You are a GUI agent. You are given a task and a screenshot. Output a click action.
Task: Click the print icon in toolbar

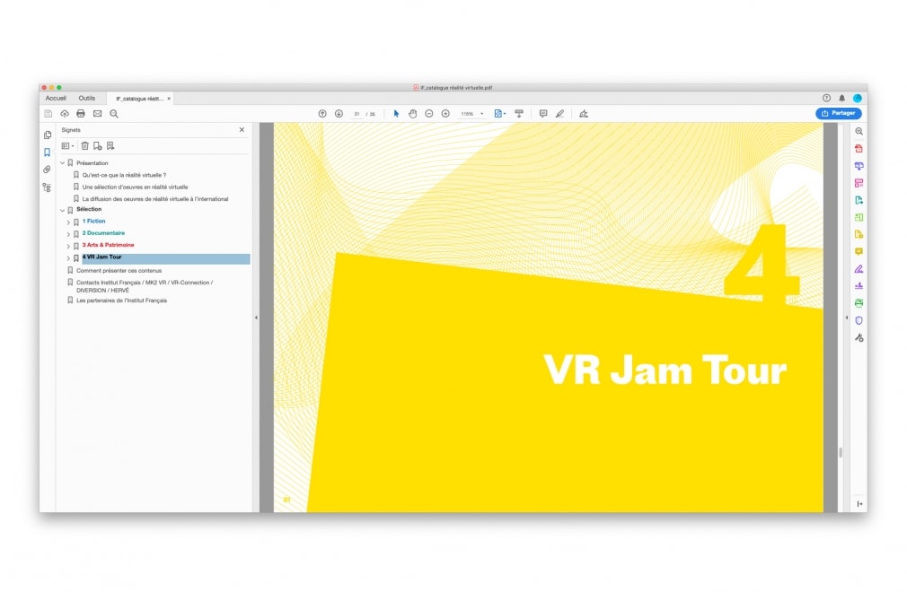point(81,114)
